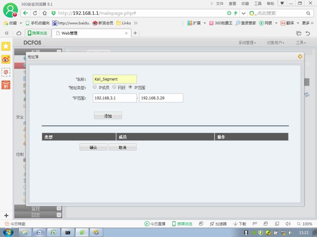Image resolution: width=317 pixels, height=237 pixels.
Task: Open Word from the taskbar
Action: point(39,233)
